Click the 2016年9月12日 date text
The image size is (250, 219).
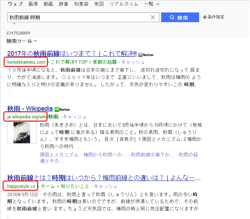pyautogui.click(x=22, y=194)
